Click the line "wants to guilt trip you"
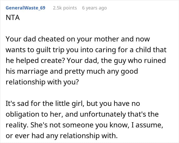Image resolution: width=179 pixels, height=143 pixels. click(86, 50)
